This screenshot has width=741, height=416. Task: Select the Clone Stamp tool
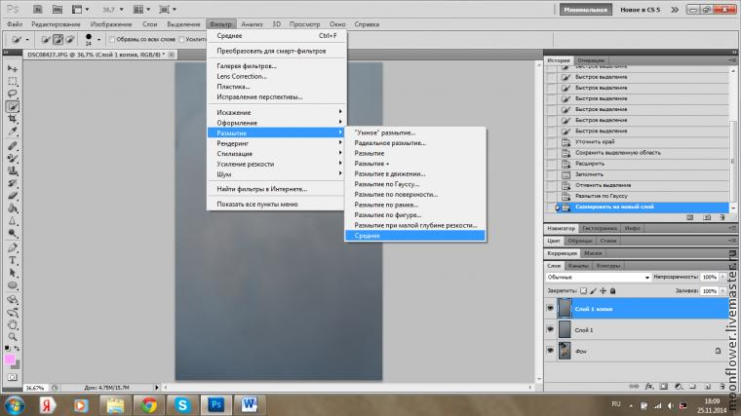click(13, 170)
